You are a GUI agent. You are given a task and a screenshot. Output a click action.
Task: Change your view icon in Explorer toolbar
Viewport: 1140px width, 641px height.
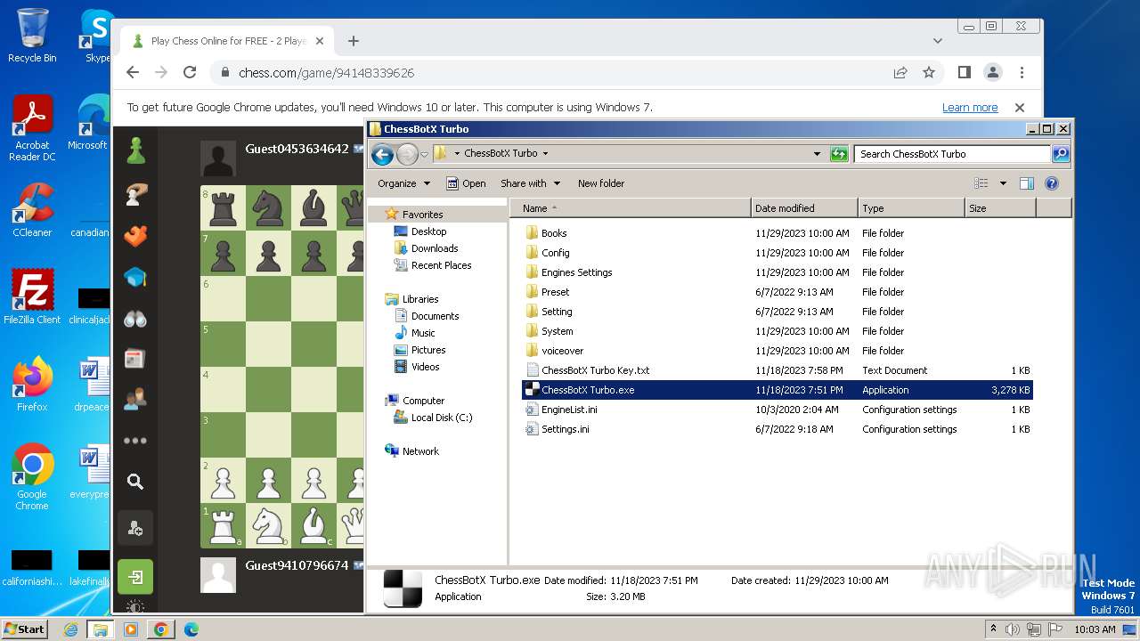(981, 183)
